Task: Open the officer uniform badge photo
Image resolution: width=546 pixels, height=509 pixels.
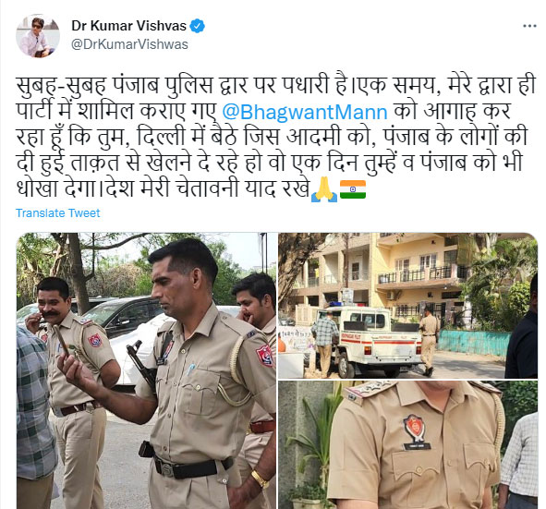Action: coord(407,445)
